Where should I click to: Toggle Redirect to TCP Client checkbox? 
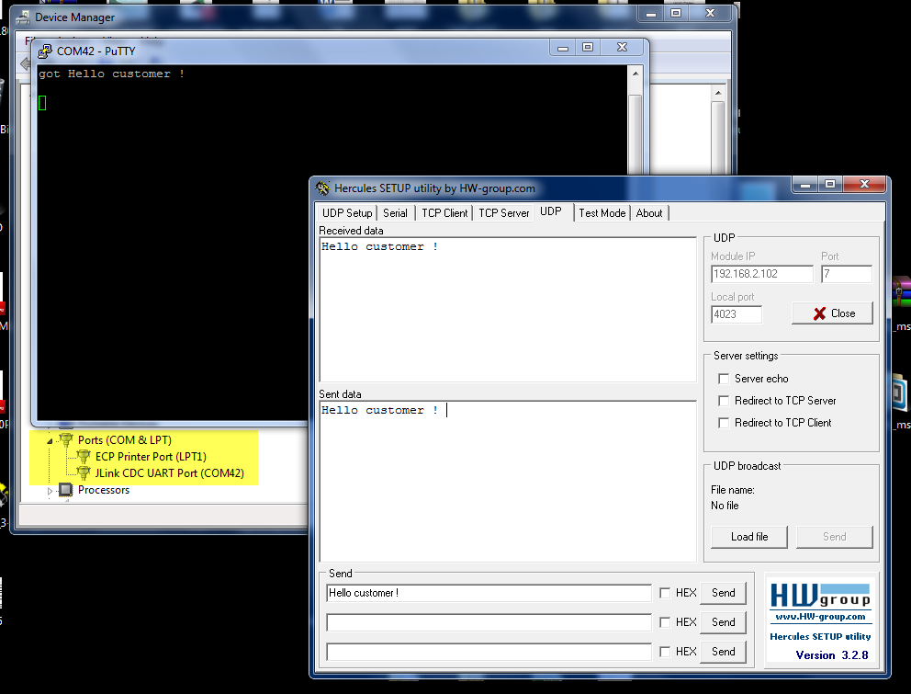click(724, 423)
